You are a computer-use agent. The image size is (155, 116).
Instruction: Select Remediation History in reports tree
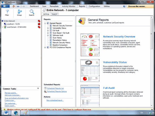[x=60, y=40]
